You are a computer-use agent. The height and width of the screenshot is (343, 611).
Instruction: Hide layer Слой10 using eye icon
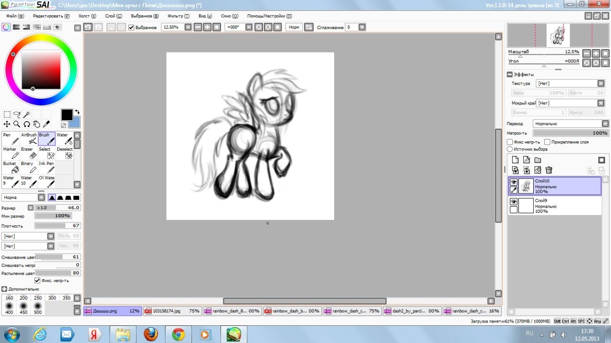coord(514,182)
